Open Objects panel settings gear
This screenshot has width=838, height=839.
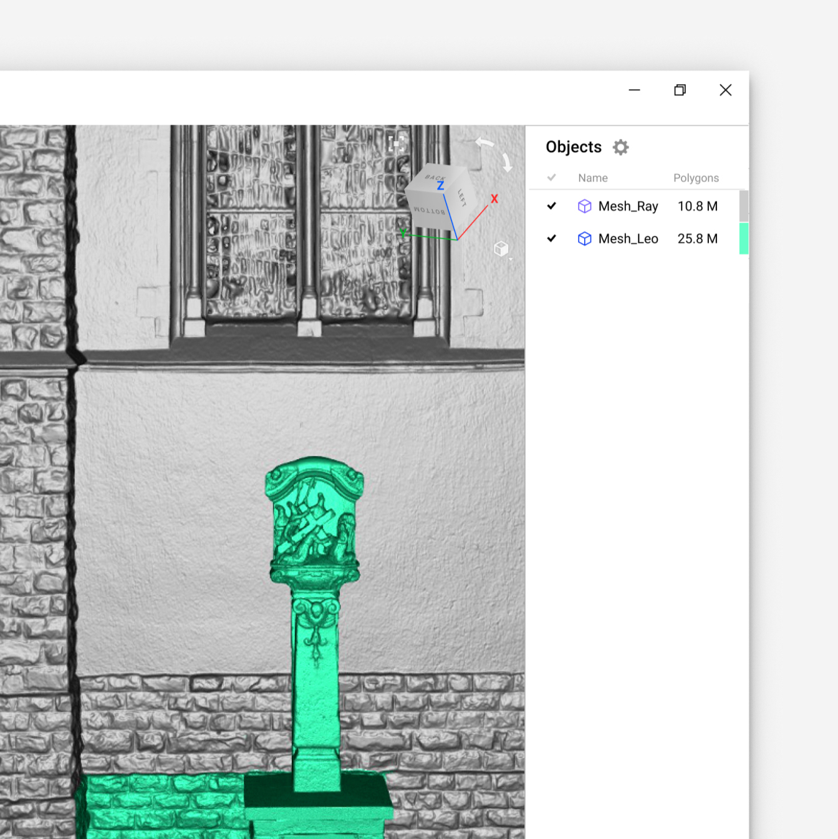620,147
